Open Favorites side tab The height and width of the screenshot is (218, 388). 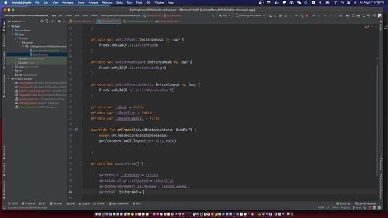click(4, 170)
